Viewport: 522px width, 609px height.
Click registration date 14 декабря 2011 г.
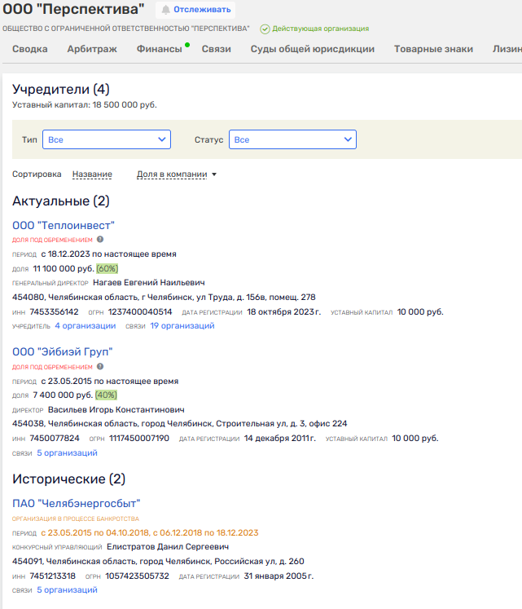280,438
